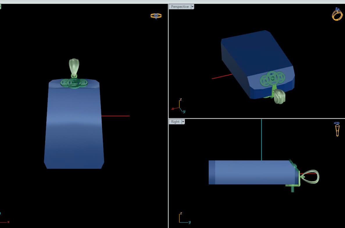
Task: Click the side-view ring icon in Right viewport
Action: pos(337,129)
